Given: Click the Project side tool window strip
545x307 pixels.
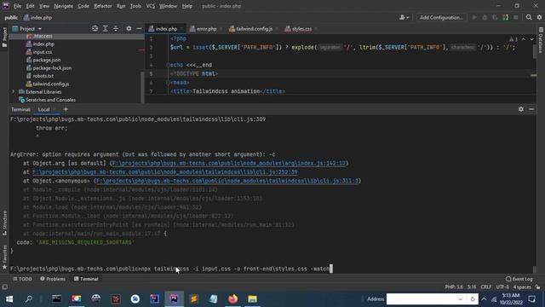Looking at the screenshot, I should (4, 37).
